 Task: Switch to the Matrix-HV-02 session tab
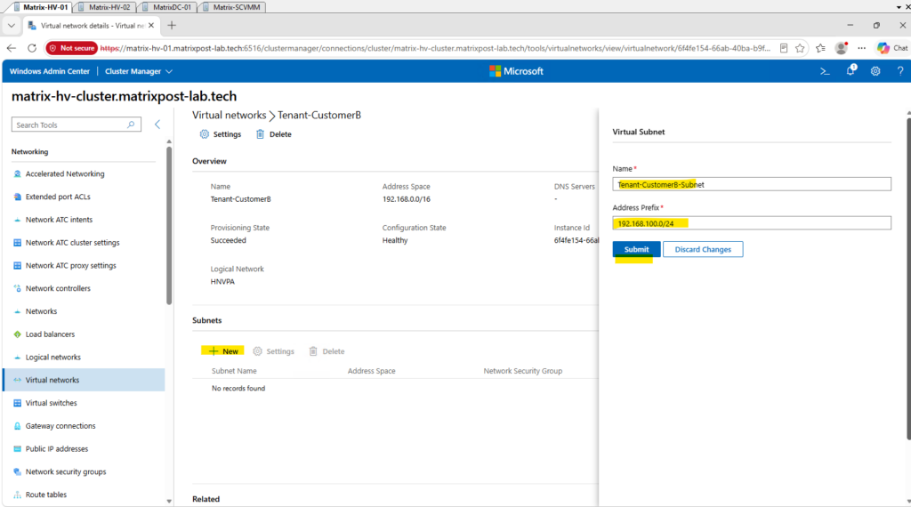click(109, 7)
